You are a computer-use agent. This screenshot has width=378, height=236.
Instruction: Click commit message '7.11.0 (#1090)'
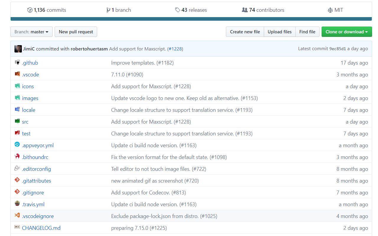(127, 75)
